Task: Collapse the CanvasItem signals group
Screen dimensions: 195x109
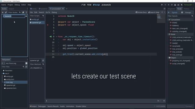Action: [168, 20]
